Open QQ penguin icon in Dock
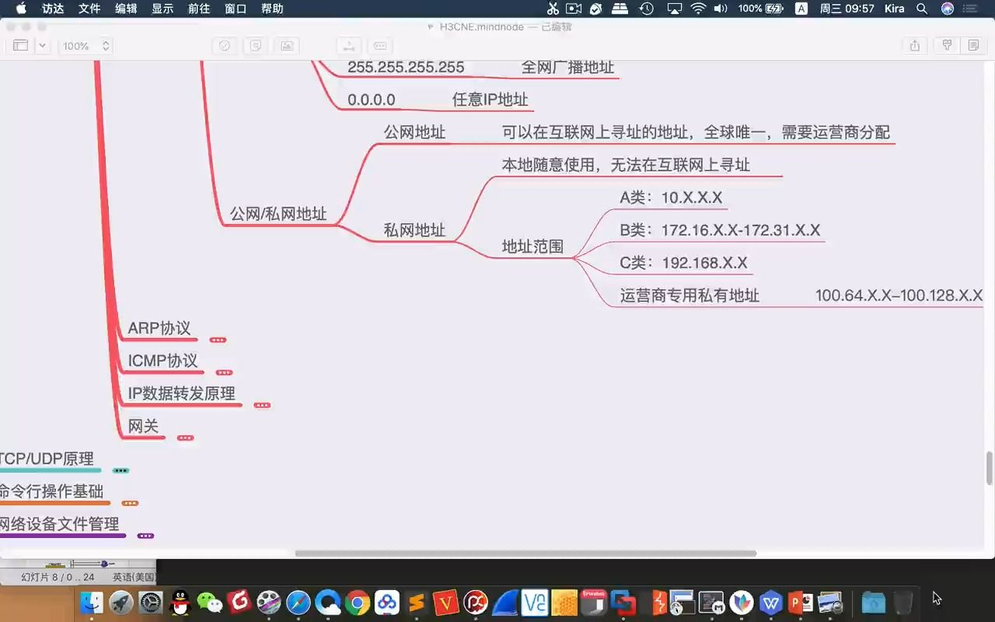The image size is (995, 622). coord(180,603)
